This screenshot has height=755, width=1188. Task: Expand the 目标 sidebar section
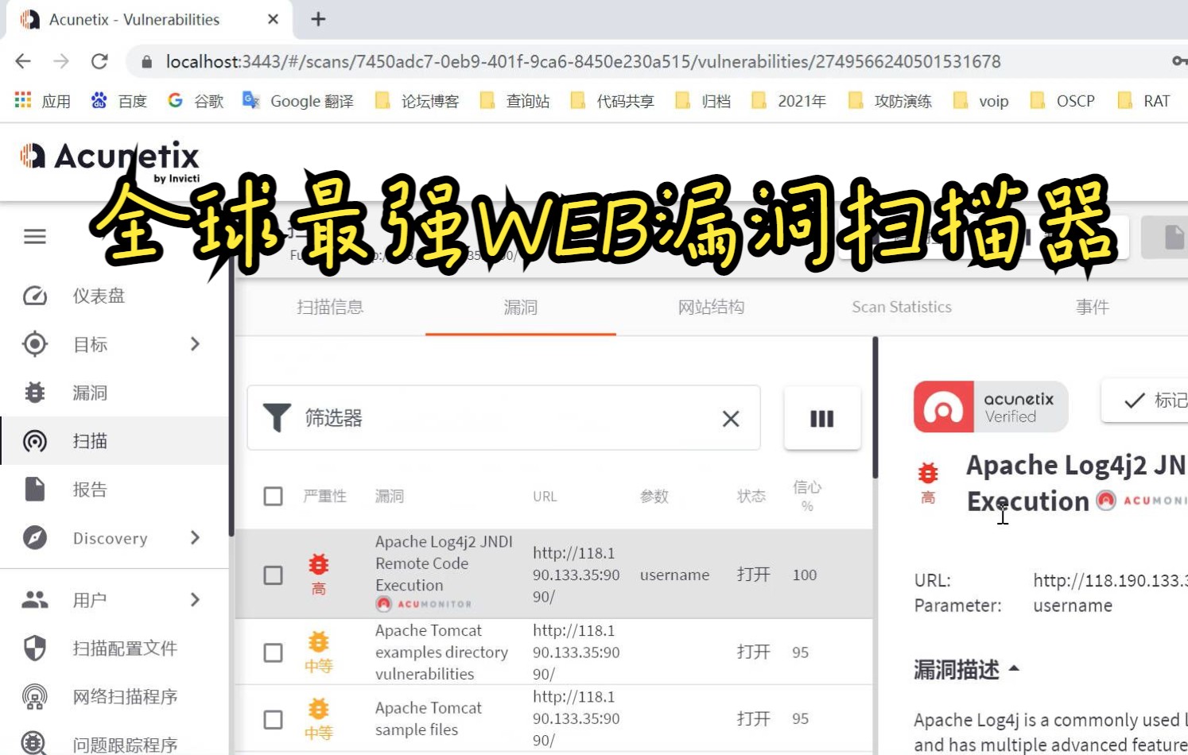pyautogui.click(x=195, y=343)
